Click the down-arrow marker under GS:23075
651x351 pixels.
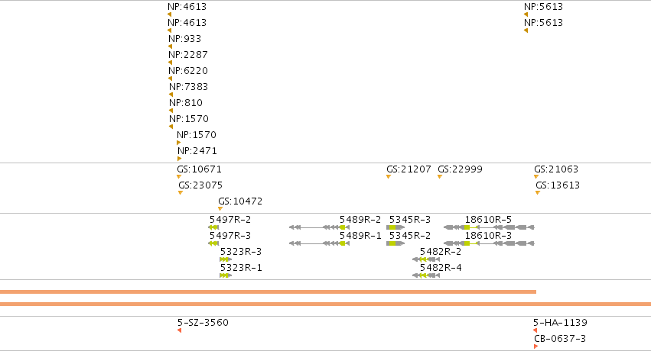[x=181, y=193]
